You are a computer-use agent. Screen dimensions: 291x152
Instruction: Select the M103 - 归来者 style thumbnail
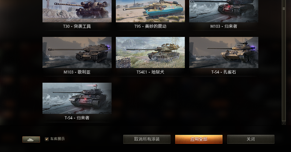pos(224,11)
